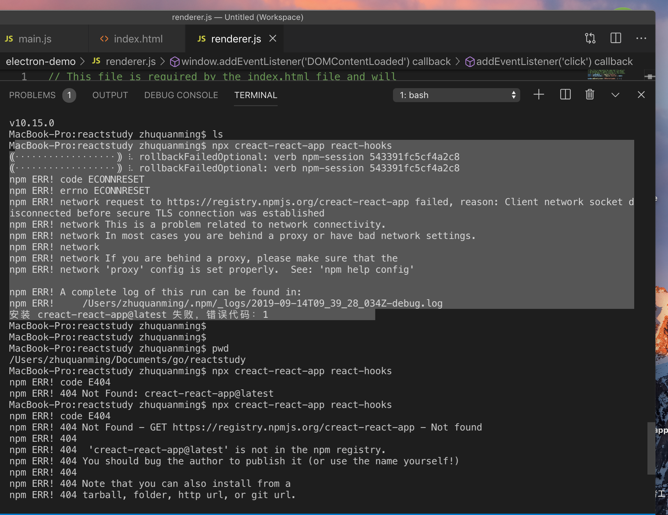Open the addEventListener('click') callback breadcrumb
This screenshot has height=515, width=668.
click(549, 62)
